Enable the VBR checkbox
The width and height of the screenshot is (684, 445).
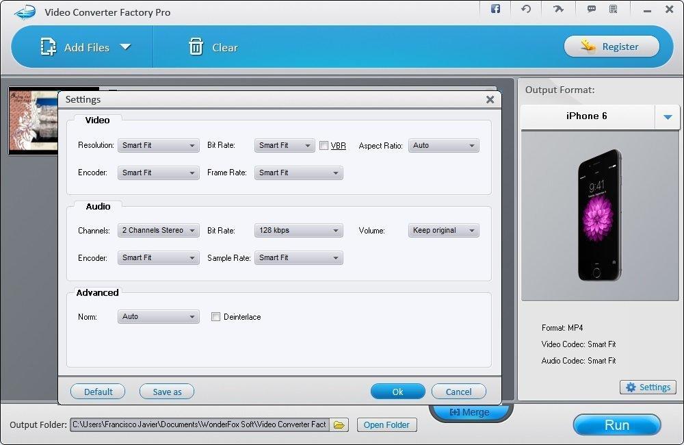coord(324,145)
